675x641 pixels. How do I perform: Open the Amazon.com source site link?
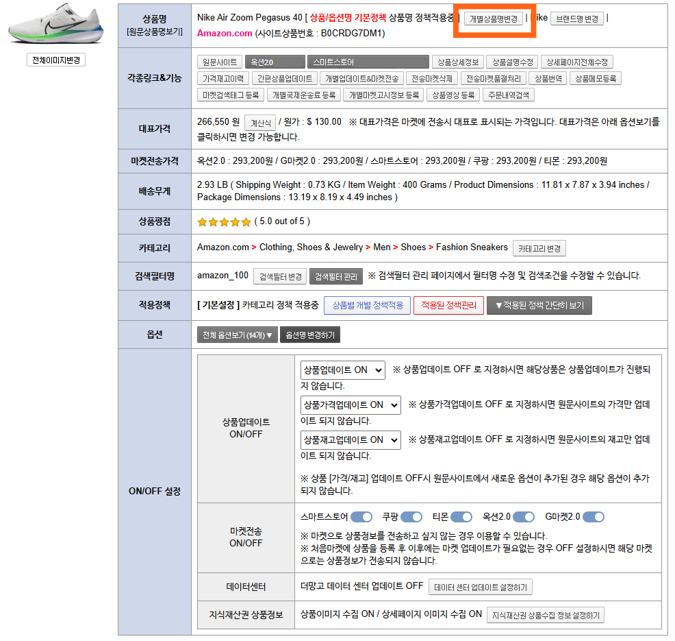(x=225, y=33)
